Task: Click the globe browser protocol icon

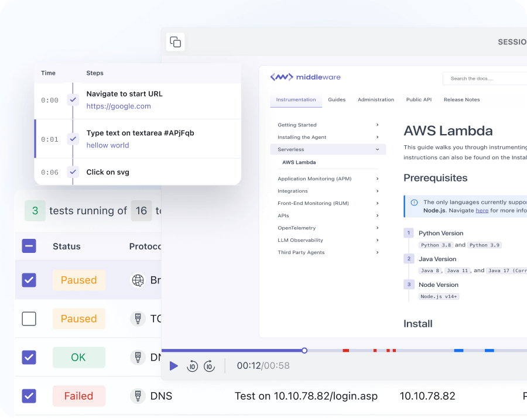Action: [x=138, y=280]
